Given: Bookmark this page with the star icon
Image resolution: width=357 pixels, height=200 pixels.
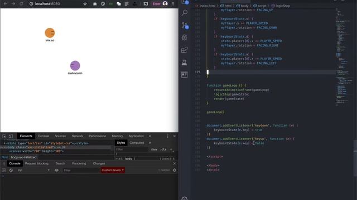Looking at the screenshot, I should coord(85,4).
